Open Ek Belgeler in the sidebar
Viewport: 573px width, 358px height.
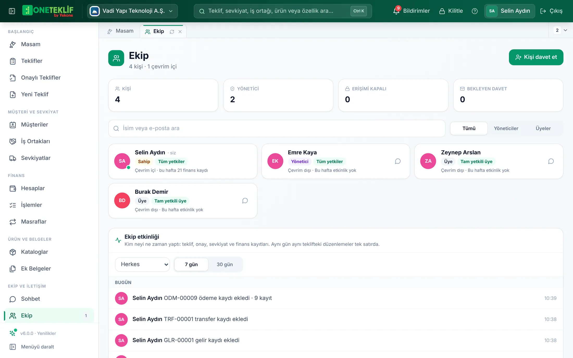pos(49,269)
